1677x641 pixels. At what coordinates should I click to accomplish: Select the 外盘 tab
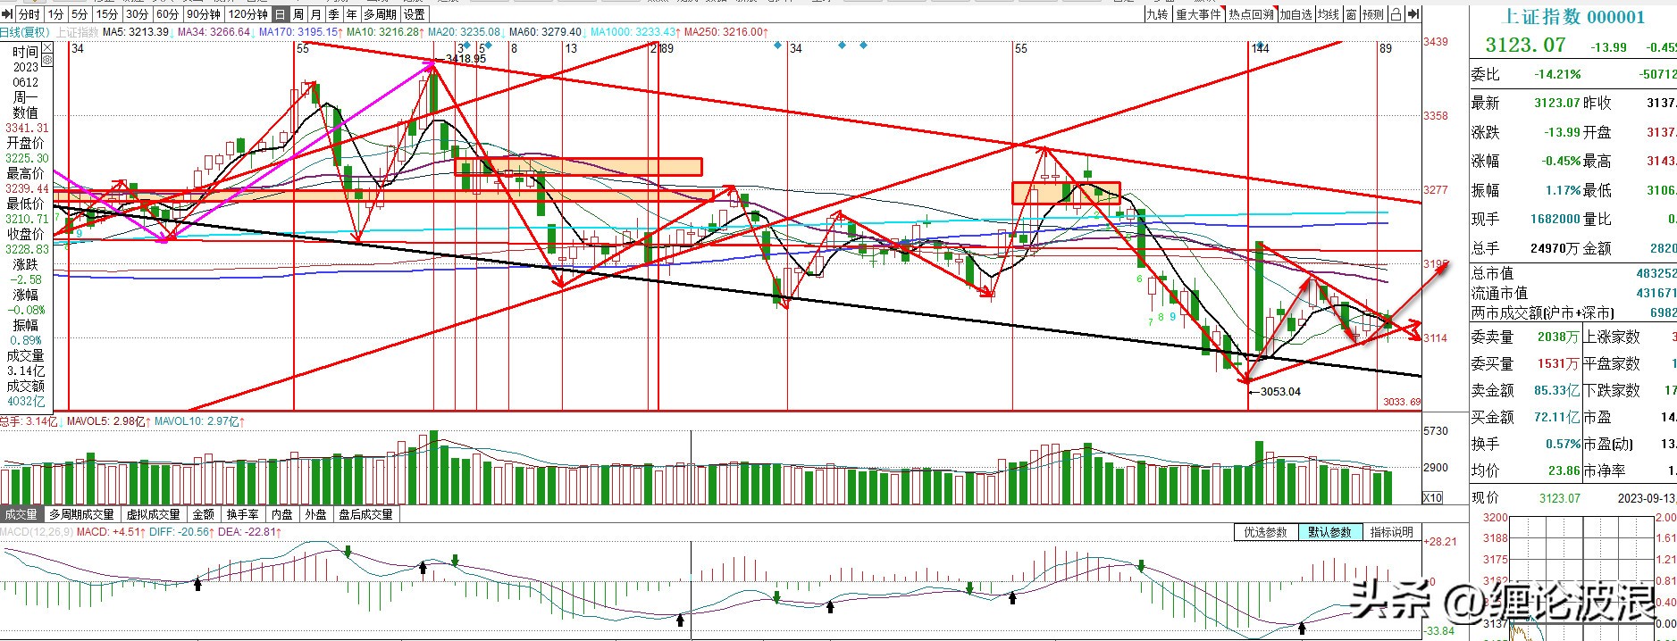[x=315, y=514]
